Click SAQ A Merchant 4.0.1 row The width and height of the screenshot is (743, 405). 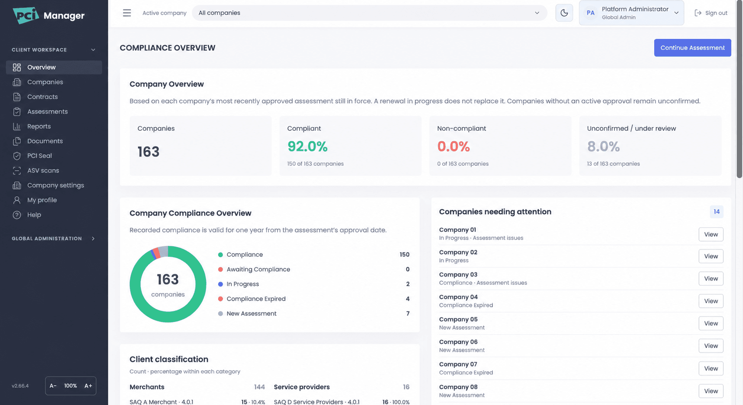pyautogui.click(x=197, y=402)
